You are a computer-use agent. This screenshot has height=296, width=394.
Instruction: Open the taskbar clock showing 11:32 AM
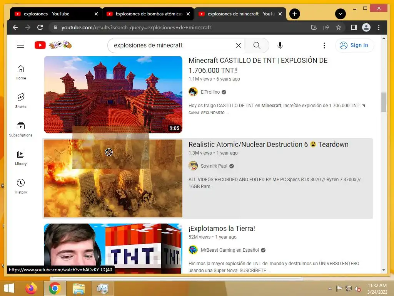pos(377,289)
